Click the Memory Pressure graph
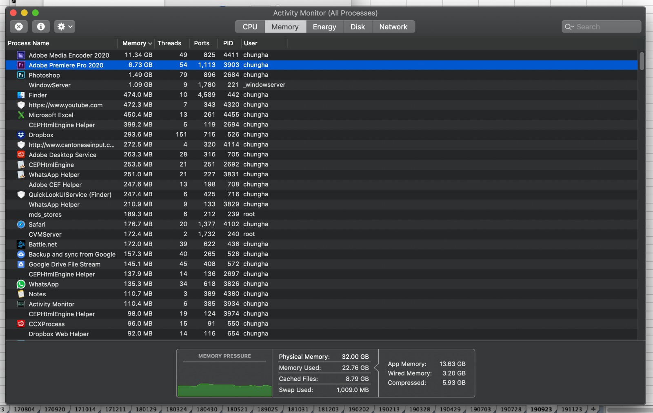Image resolution: width=653 pixels, height=413 pixels. 225,380
